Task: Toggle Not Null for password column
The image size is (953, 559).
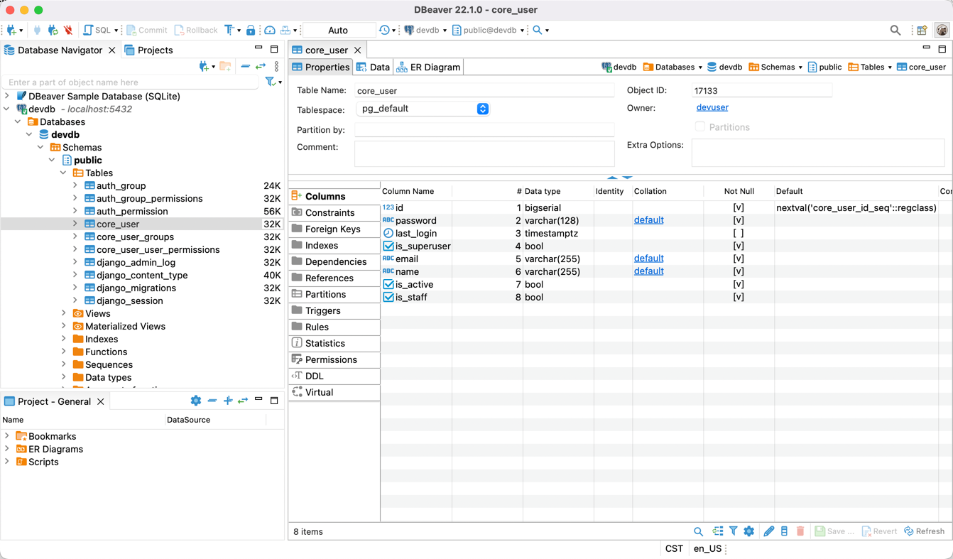Action: (x=739, y=221)
